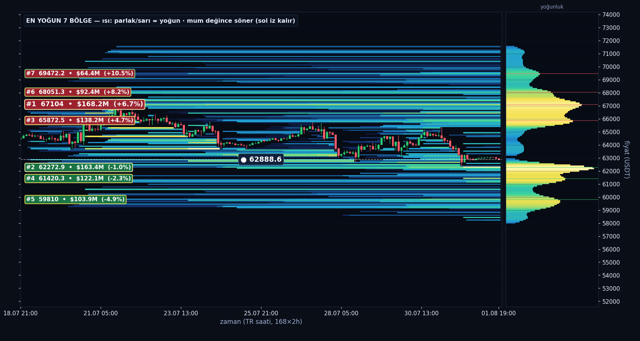Click the fiyat (USDT) axis label
Viewport: 640px width, 341px height.
click(x=627, y=160)
